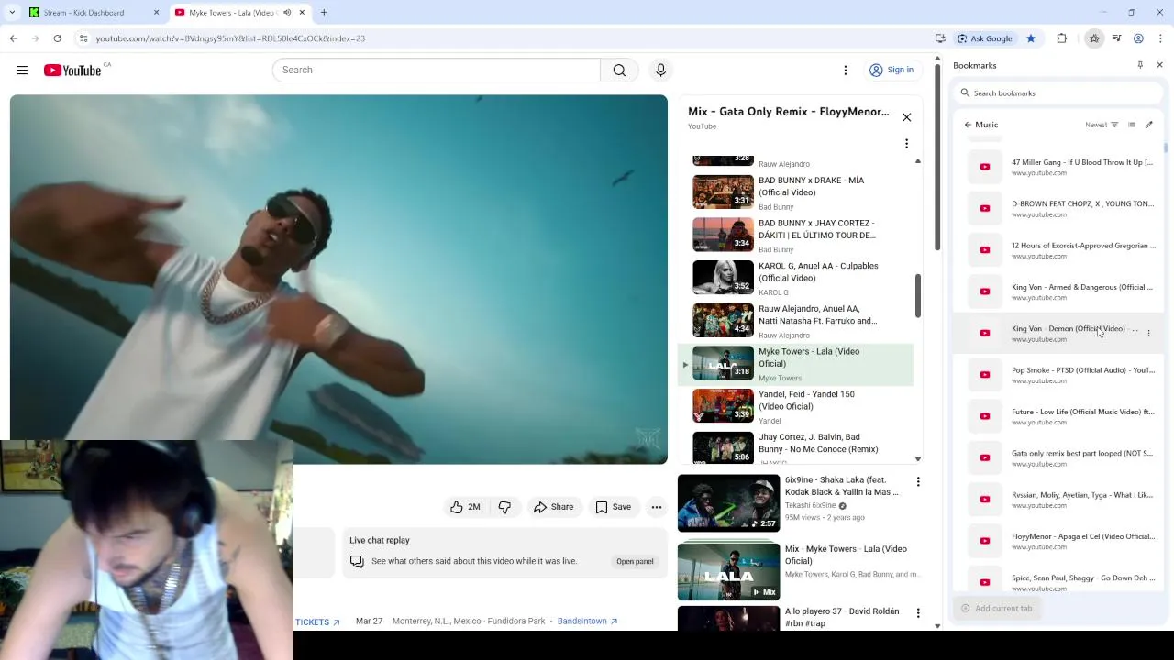This screenshot has height=660, width=1174.
Task: Mute the Myke Towers tab audio icon
Action: click(x=287, y=13)
